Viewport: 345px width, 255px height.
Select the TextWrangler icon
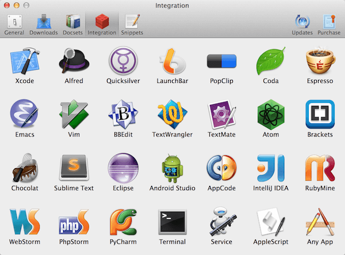pos(172,115)
